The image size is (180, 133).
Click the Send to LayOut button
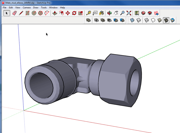pyautogui.click(x=156, y=13)
